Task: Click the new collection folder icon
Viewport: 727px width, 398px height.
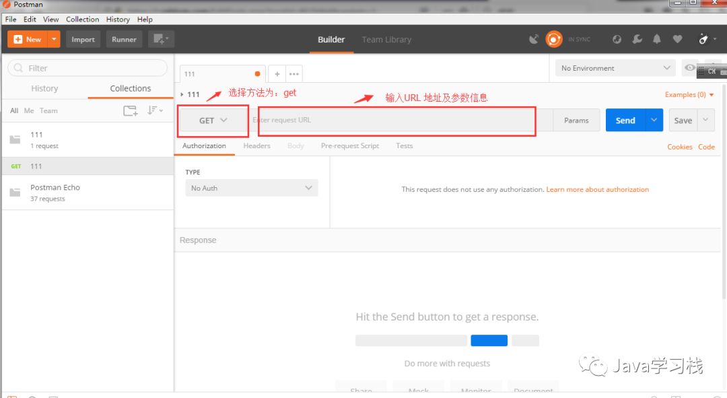Action: pos(131,110)
